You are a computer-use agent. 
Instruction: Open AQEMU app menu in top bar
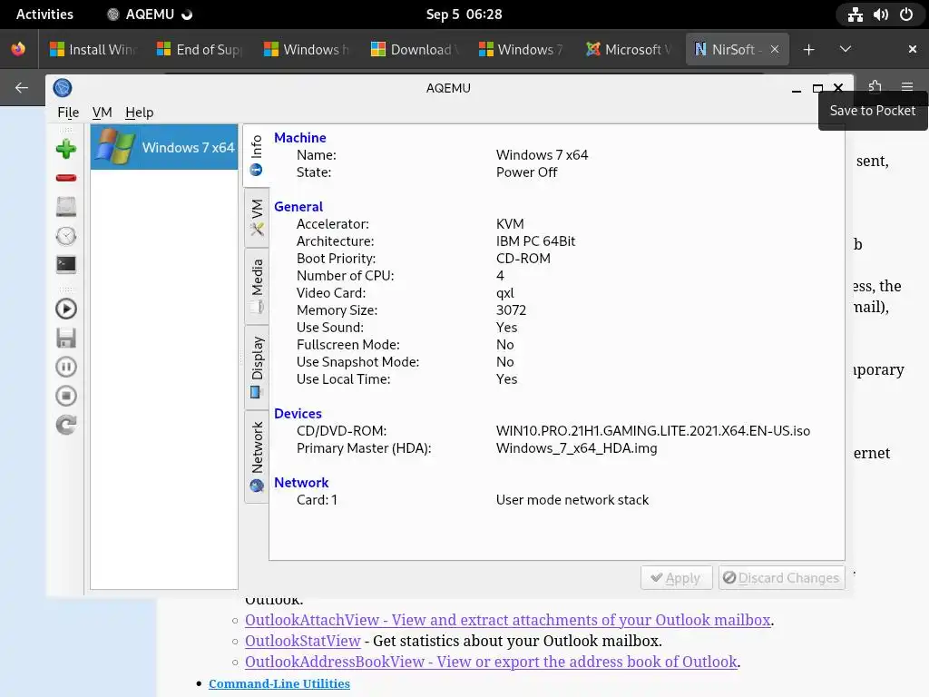[x=150, y=15]
